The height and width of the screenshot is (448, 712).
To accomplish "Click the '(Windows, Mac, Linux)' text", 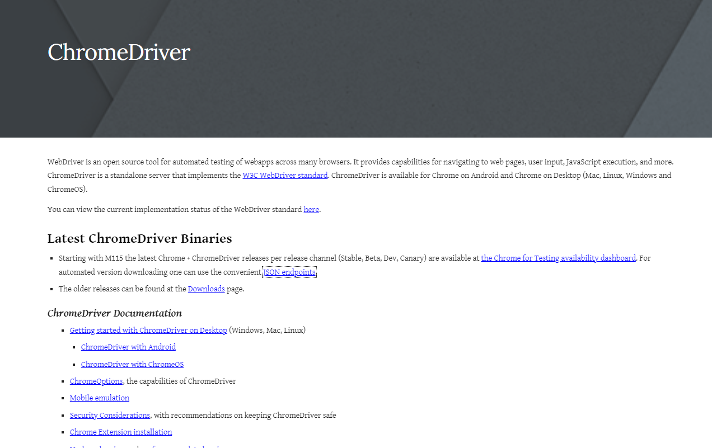I will coord(268,331).
